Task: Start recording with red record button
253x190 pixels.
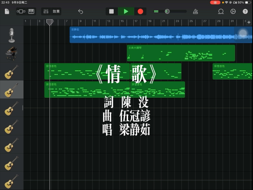Action: [x=140, y=11]
